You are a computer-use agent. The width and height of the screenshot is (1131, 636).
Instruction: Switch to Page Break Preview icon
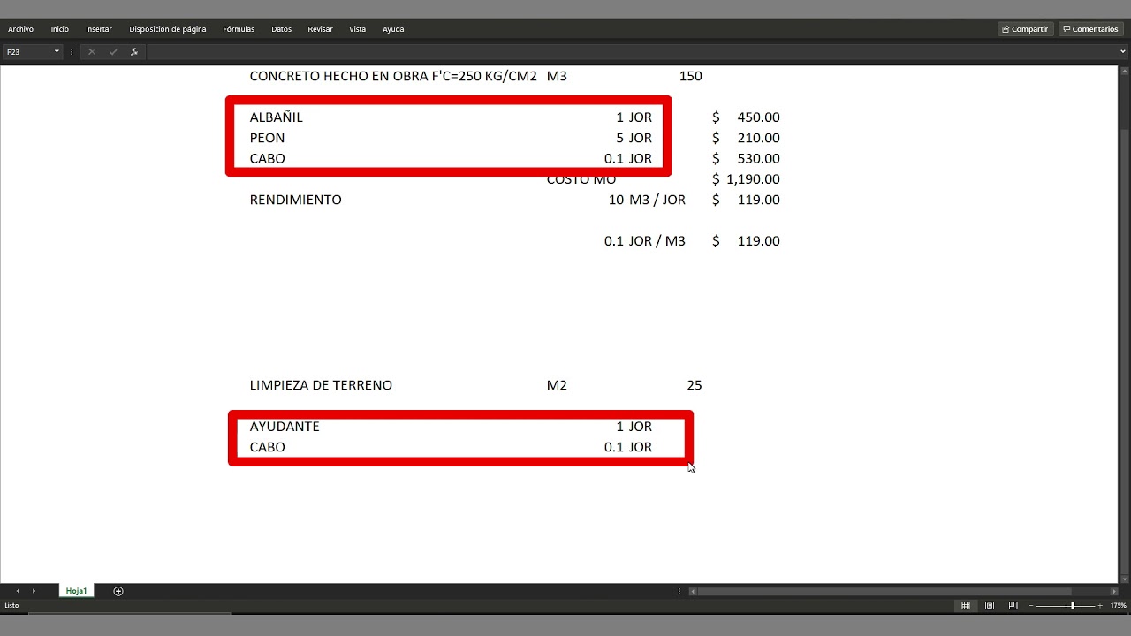tap(1013, 606)
